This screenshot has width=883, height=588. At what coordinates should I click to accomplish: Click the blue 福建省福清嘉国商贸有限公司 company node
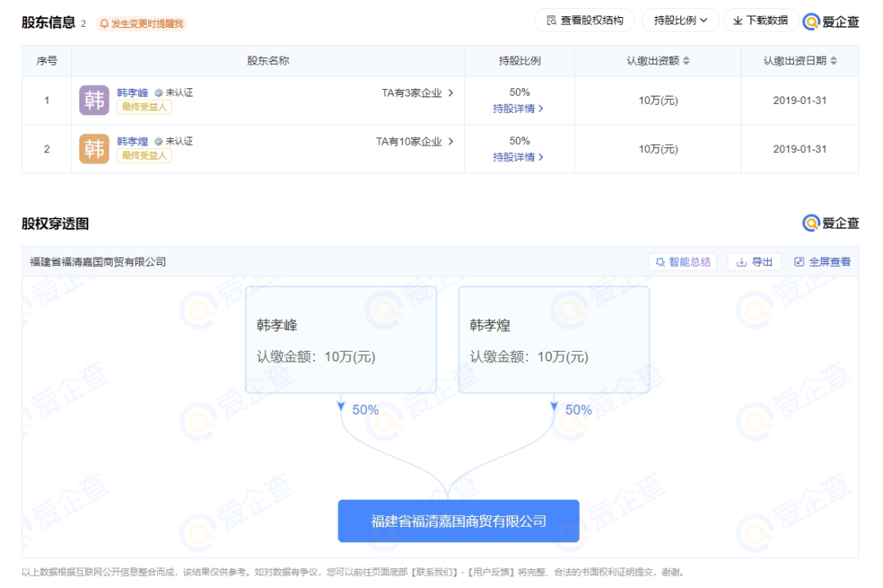point(459,521)
